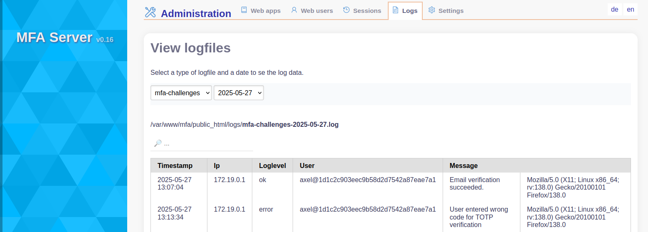Viewport: 648px width, 232px height.
Task: Open the Settings tab
Action: (x=446, y=10)
